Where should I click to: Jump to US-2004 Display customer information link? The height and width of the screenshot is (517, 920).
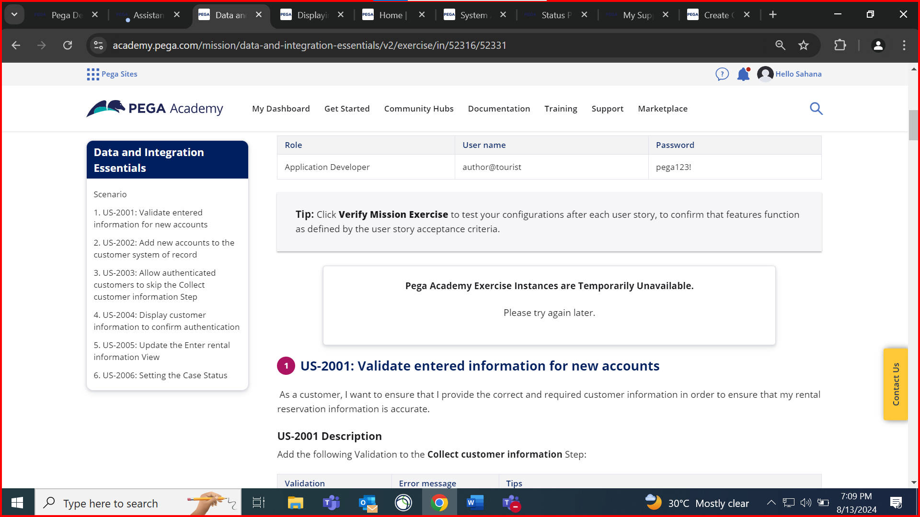[x=166, y=321]
